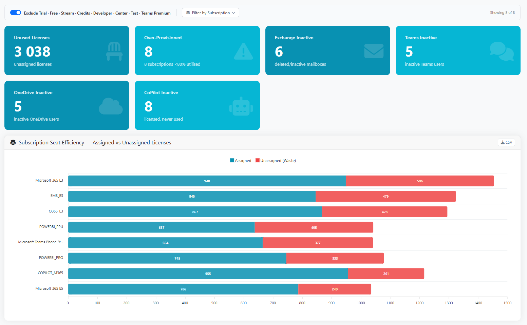
Task: Click the POWERBI_PPU axis label
Action: (x=51, y=227)
